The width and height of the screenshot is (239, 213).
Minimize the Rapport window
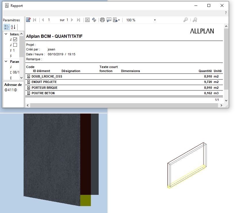[196, 6]
